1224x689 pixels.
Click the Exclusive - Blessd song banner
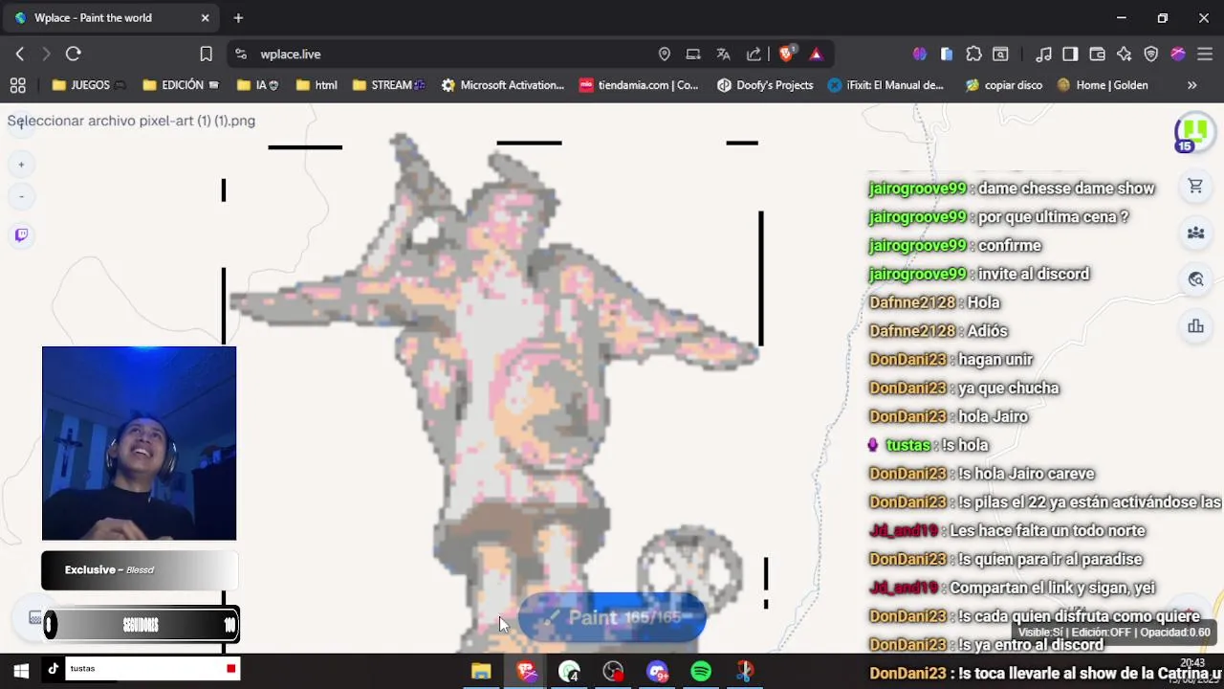pyautogui.click(x=139, y=570)
